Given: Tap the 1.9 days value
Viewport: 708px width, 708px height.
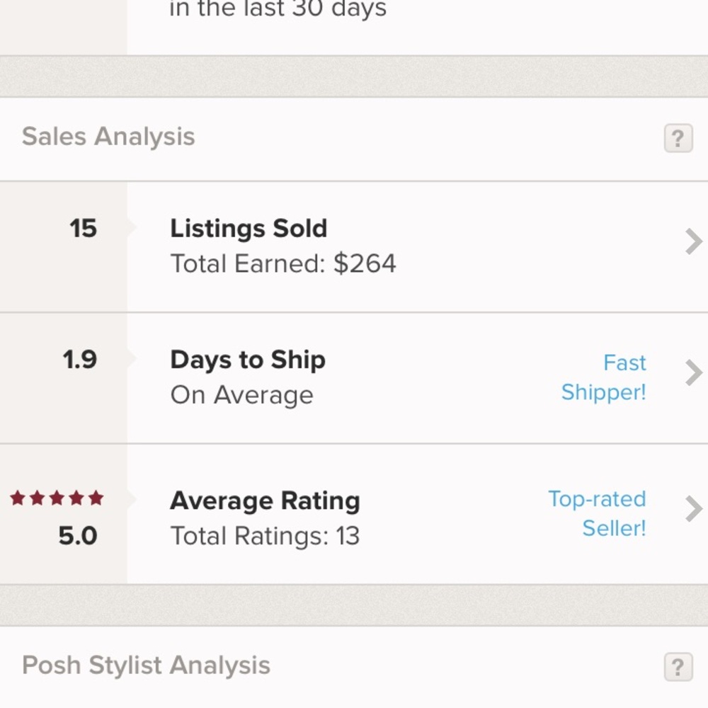Looking at the screenshot, I should [80, 360].
